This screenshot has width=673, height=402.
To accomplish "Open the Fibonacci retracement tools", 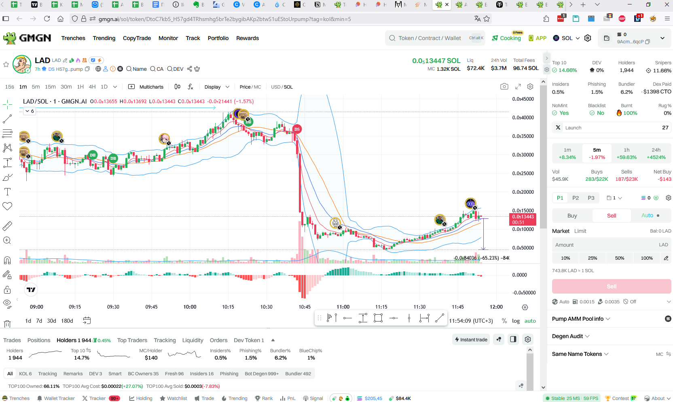I will click(7, 133).
